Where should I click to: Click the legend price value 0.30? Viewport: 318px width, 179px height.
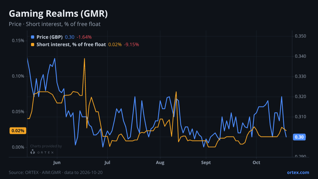70,37
